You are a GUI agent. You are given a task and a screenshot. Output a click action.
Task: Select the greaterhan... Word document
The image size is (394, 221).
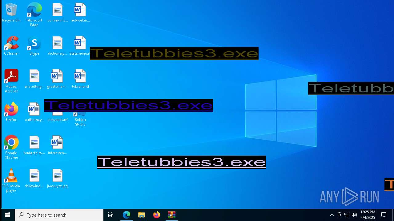tap(57, 79)
